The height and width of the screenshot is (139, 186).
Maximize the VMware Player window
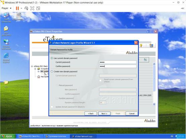(178, 2)
